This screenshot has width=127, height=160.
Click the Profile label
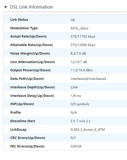point(15,112)
